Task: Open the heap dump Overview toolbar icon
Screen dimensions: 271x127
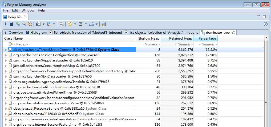Action: tap(5, 24)
